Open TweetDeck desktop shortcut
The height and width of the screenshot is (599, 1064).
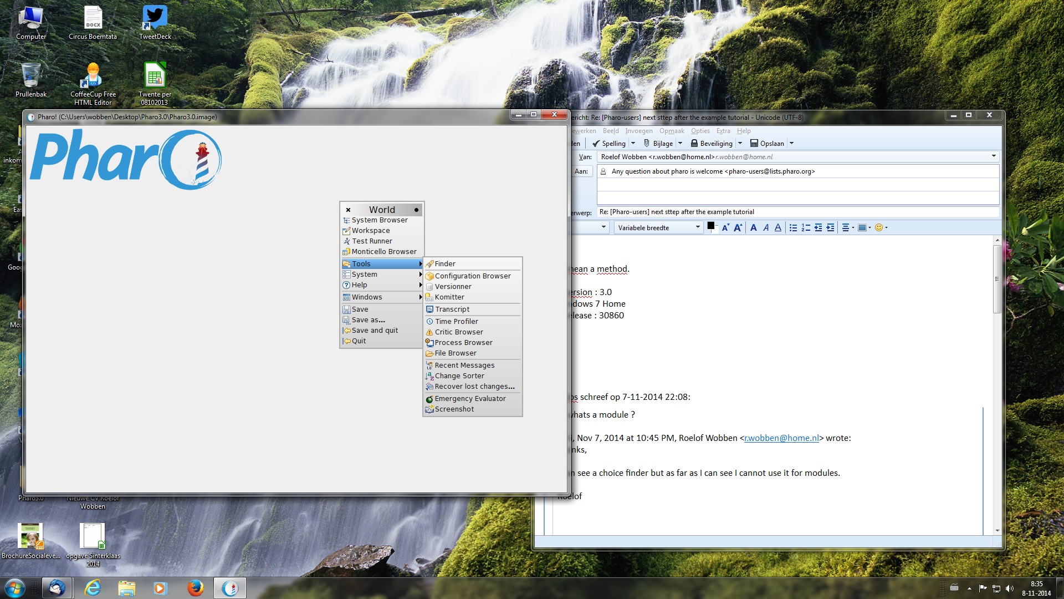coord(155,23)
